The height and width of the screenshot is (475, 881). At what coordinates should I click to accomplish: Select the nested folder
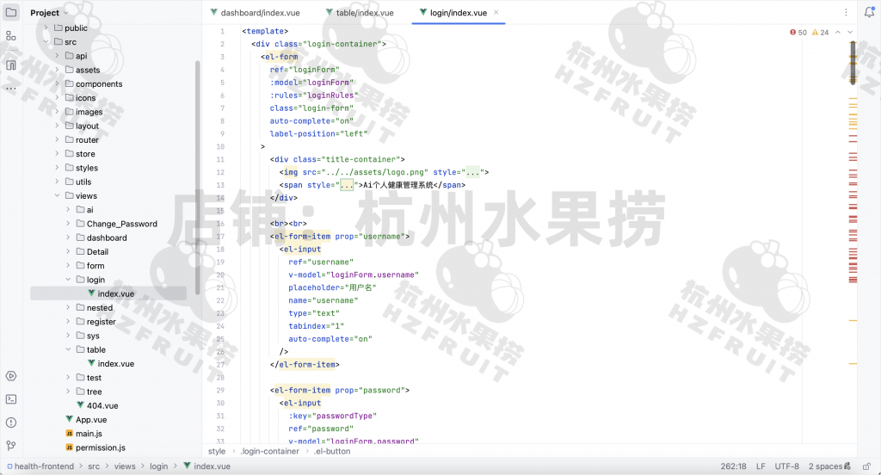coord(100,307)
